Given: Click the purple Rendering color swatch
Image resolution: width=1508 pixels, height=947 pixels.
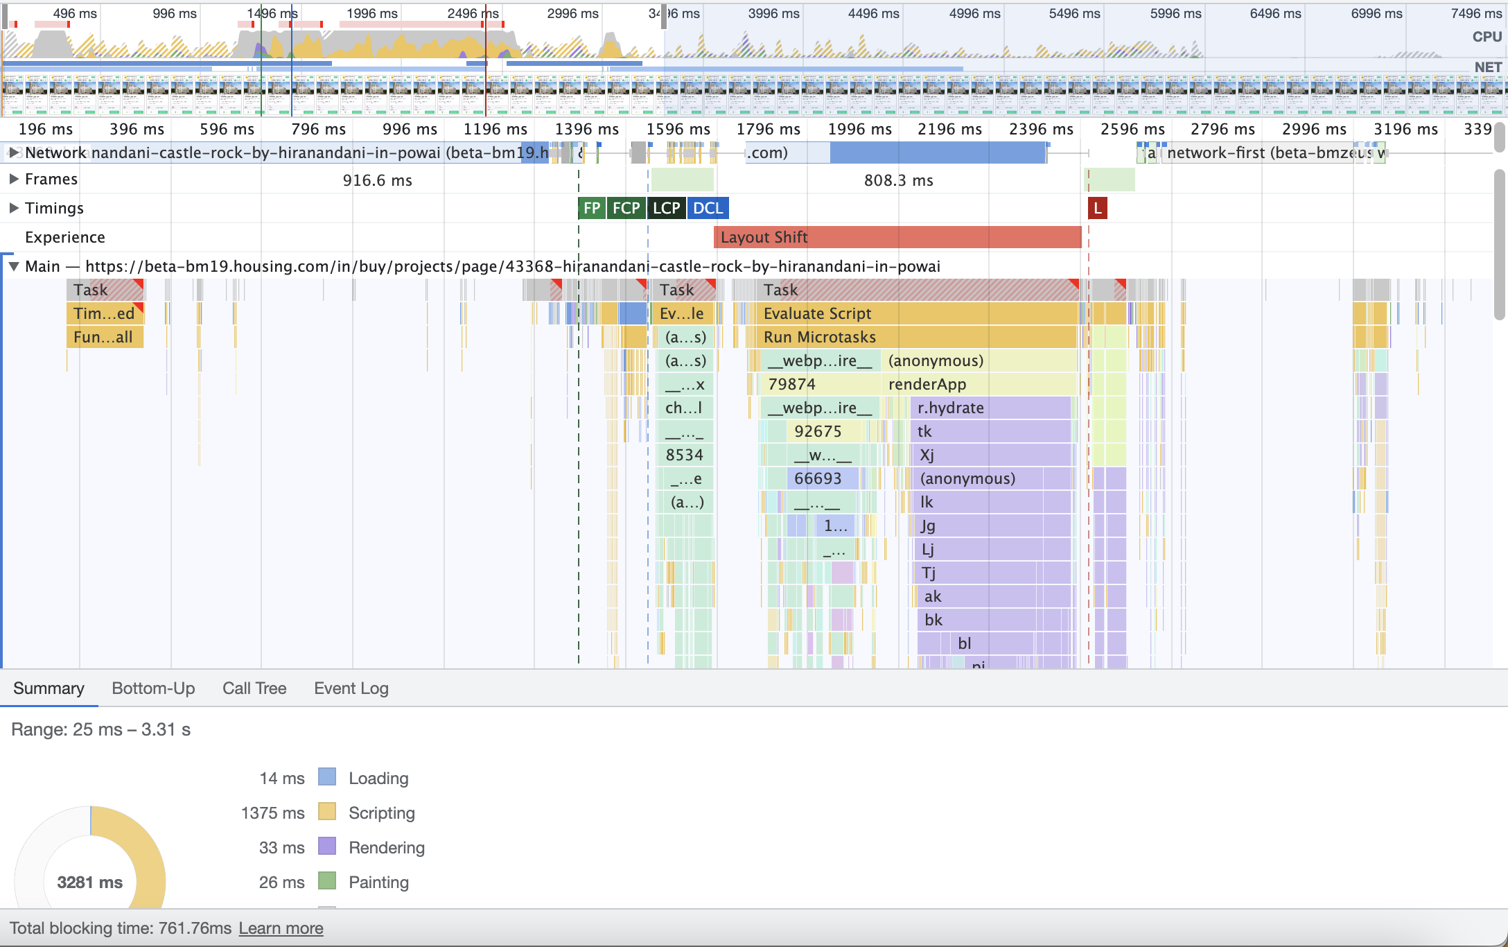Looking at the screenshot, I should 327,847.
